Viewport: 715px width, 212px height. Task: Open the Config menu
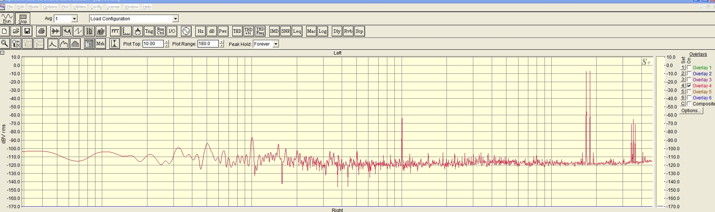coord(96,7)
